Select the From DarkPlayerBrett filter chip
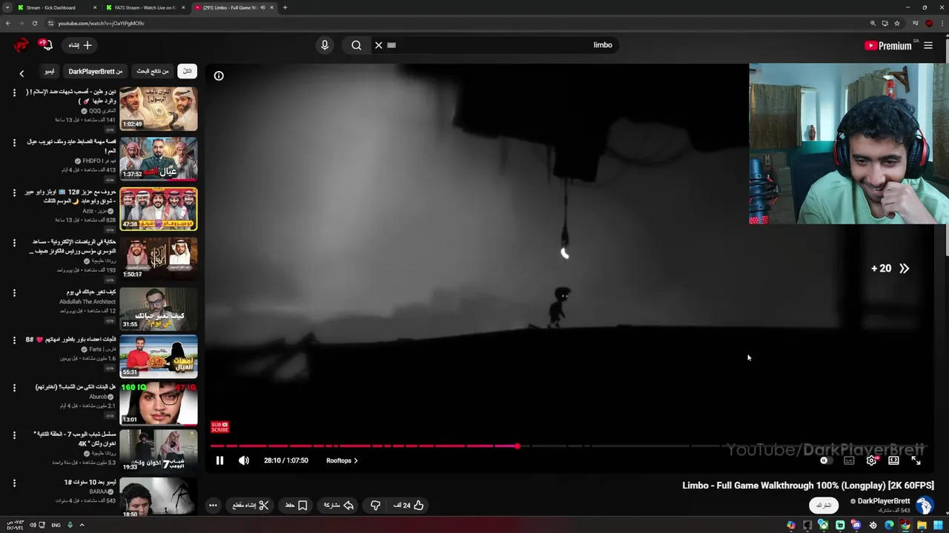 pos(96,71)
